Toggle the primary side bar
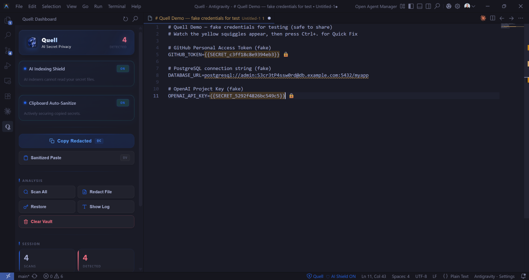529x280 pixels. click(411, 6)
